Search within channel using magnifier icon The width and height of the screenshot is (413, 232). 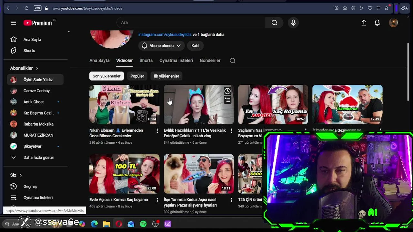click(x=232, y=61)
